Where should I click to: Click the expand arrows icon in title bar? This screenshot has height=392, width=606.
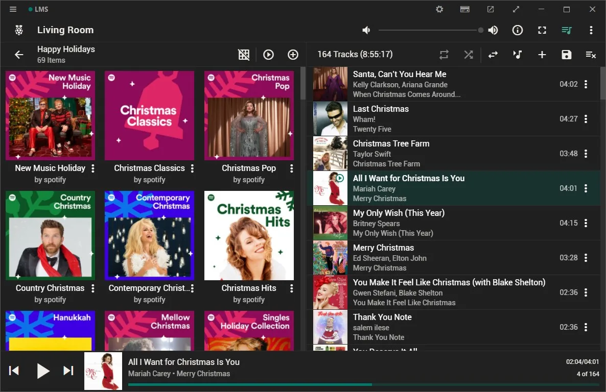(x=516, y=9)
